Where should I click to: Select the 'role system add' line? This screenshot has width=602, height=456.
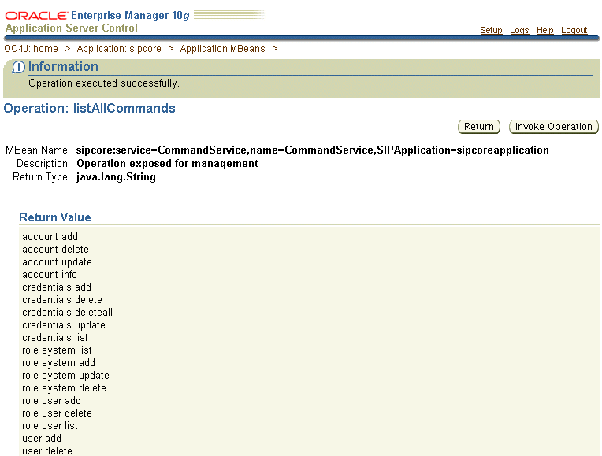point(59,363)
